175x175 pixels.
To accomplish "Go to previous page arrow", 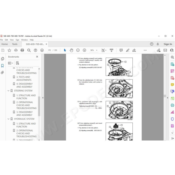I will click(35, 50).
